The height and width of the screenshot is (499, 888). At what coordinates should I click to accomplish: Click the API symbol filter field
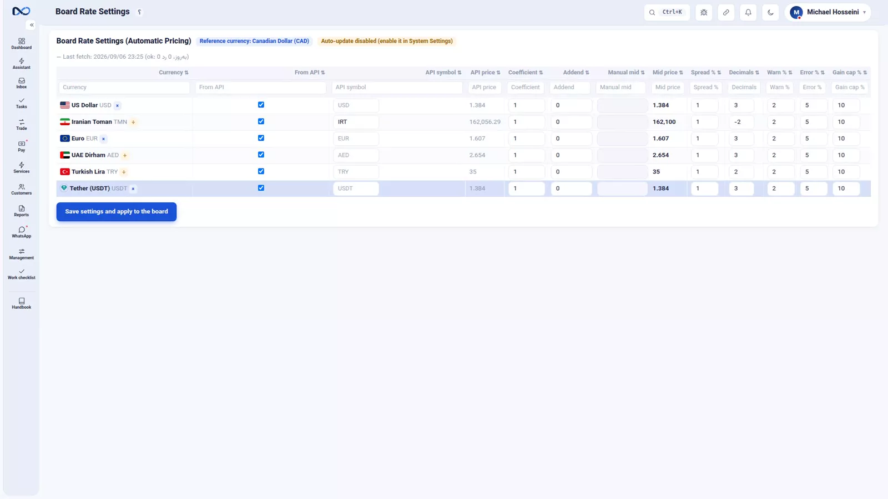tap(397, 88)
